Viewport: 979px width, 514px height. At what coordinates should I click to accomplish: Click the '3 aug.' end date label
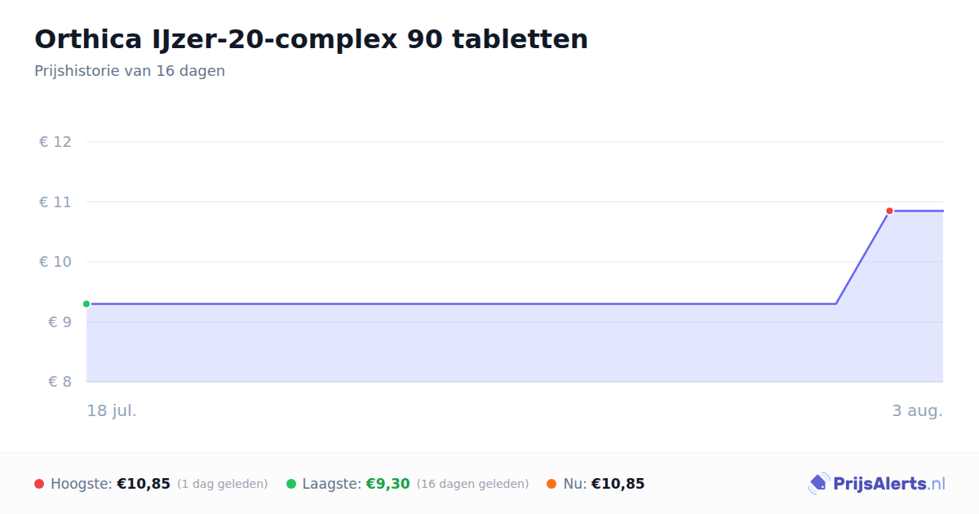[x=917, y=410]
